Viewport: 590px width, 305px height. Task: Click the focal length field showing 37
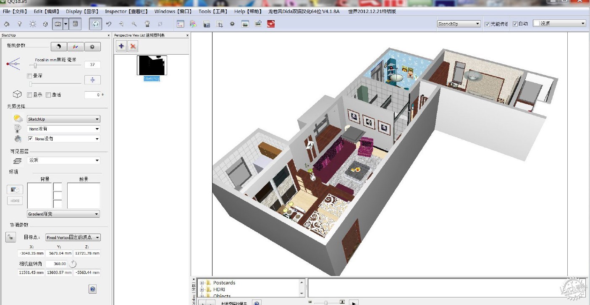click(92, 65)
